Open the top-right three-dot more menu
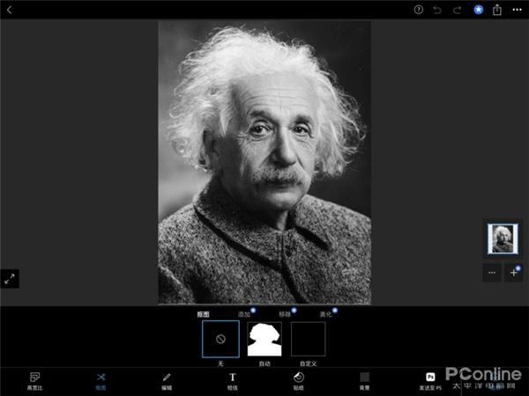The height and width of the screenshot is (396, 529). 517,10
